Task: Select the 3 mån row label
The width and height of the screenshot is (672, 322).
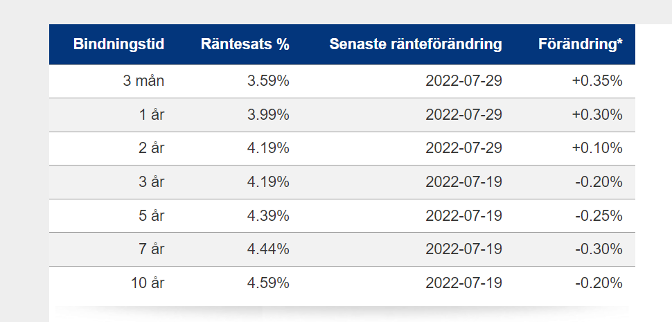Action: [x=143, y=80]
